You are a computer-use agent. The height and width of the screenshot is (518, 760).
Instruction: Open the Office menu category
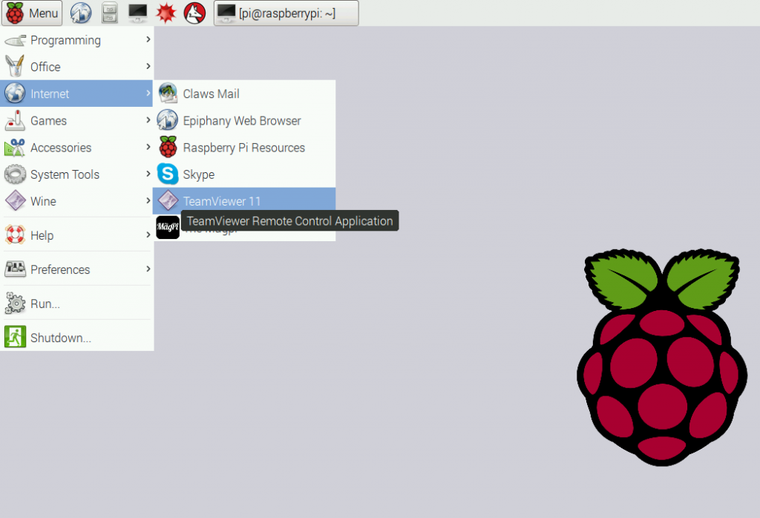click(x=76, y=67)
